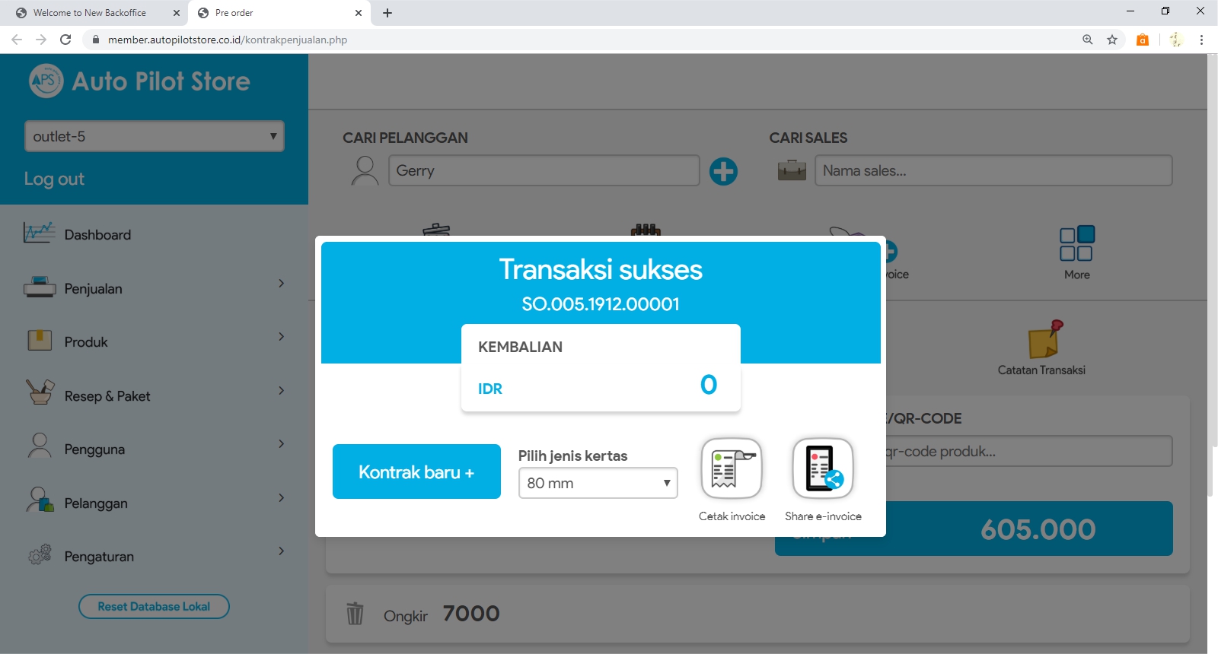
Task: Delete Ongkir with trash icon
Action: point(355,613)
